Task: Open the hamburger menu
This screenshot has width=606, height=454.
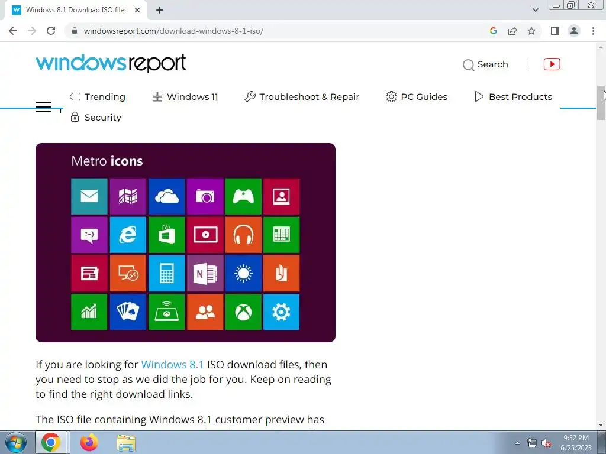Action: (x=43, y=107)
